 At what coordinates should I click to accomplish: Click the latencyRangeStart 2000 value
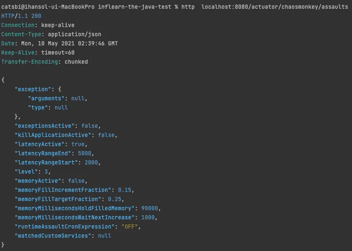click(x=93, y=162)
